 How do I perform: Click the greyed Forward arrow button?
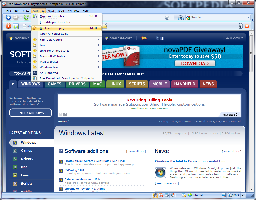pos(16,17)
